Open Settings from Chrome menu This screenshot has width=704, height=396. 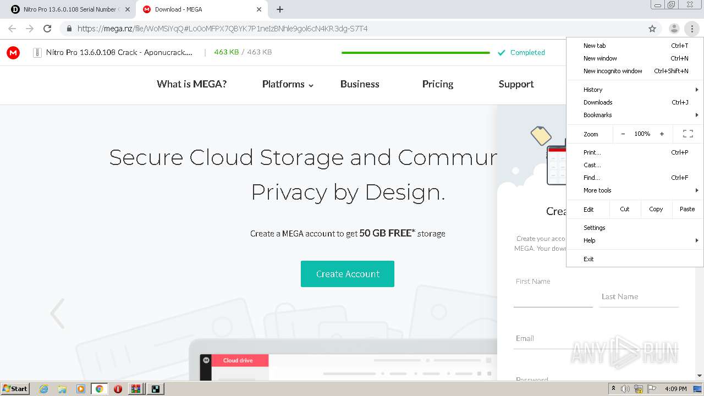tap(635, 228)
